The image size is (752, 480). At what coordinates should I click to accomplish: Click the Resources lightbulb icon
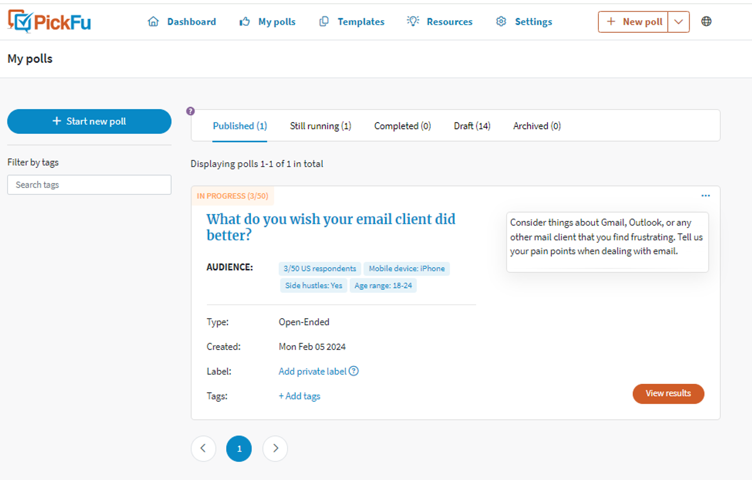(x=413, y=21)
